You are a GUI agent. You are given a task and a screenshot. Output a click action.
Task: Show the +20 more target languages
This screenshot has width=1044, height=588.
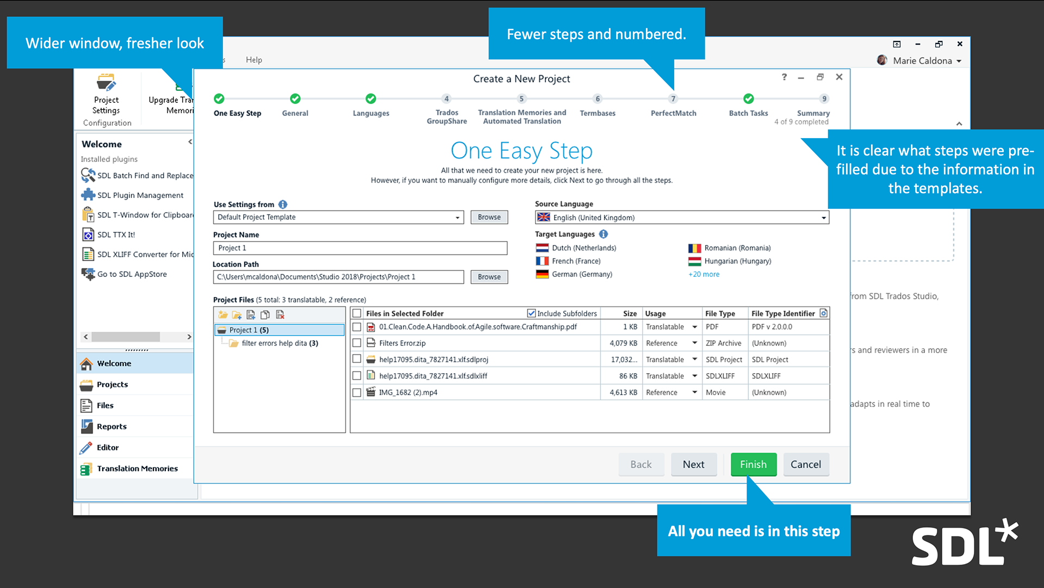[704, 274]
